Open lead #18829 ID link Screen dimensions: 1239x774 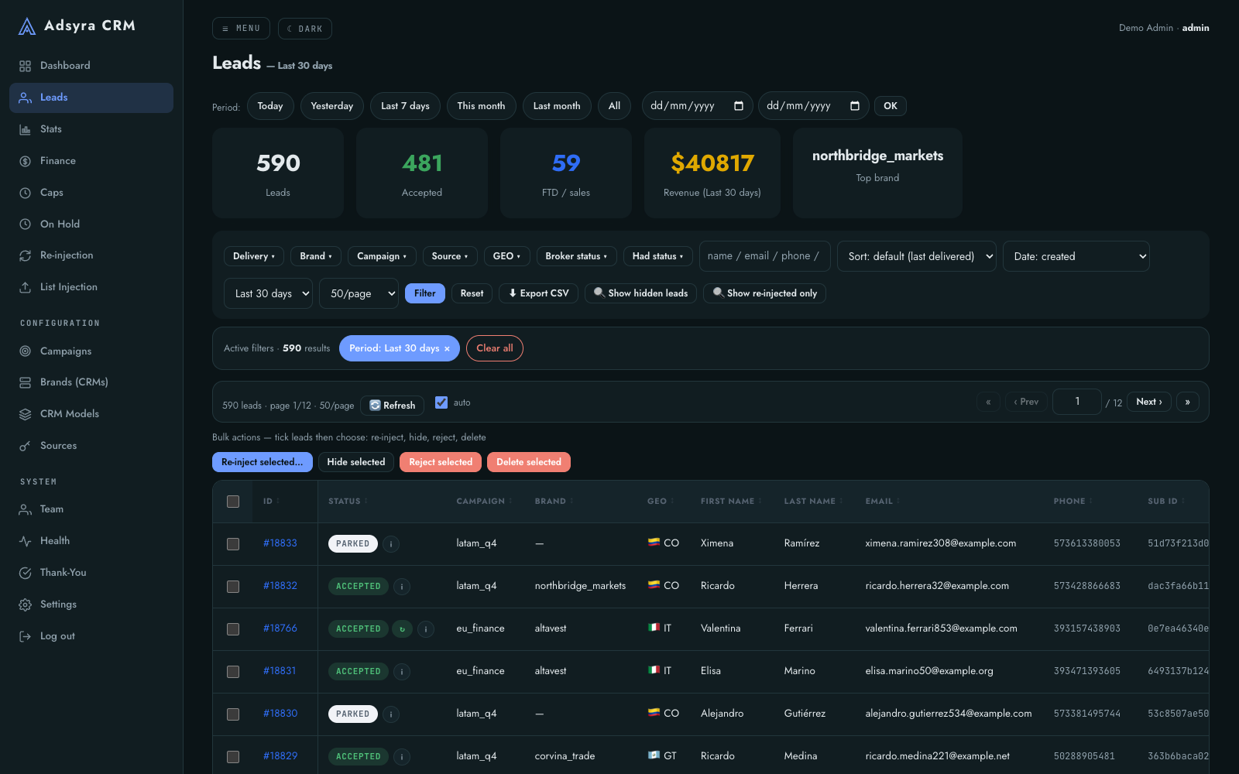[x=280, y=756]
